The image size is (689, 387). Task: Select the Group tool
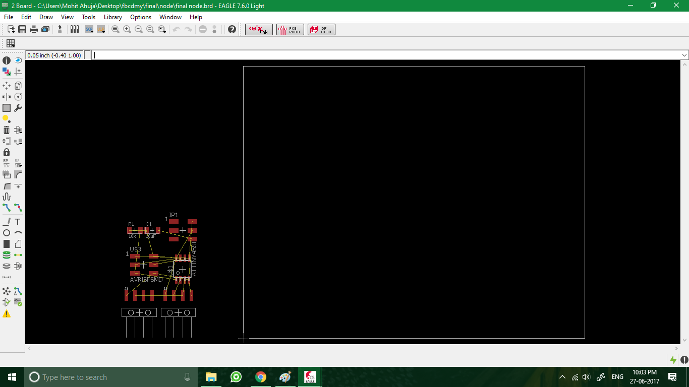click(7, 108)
